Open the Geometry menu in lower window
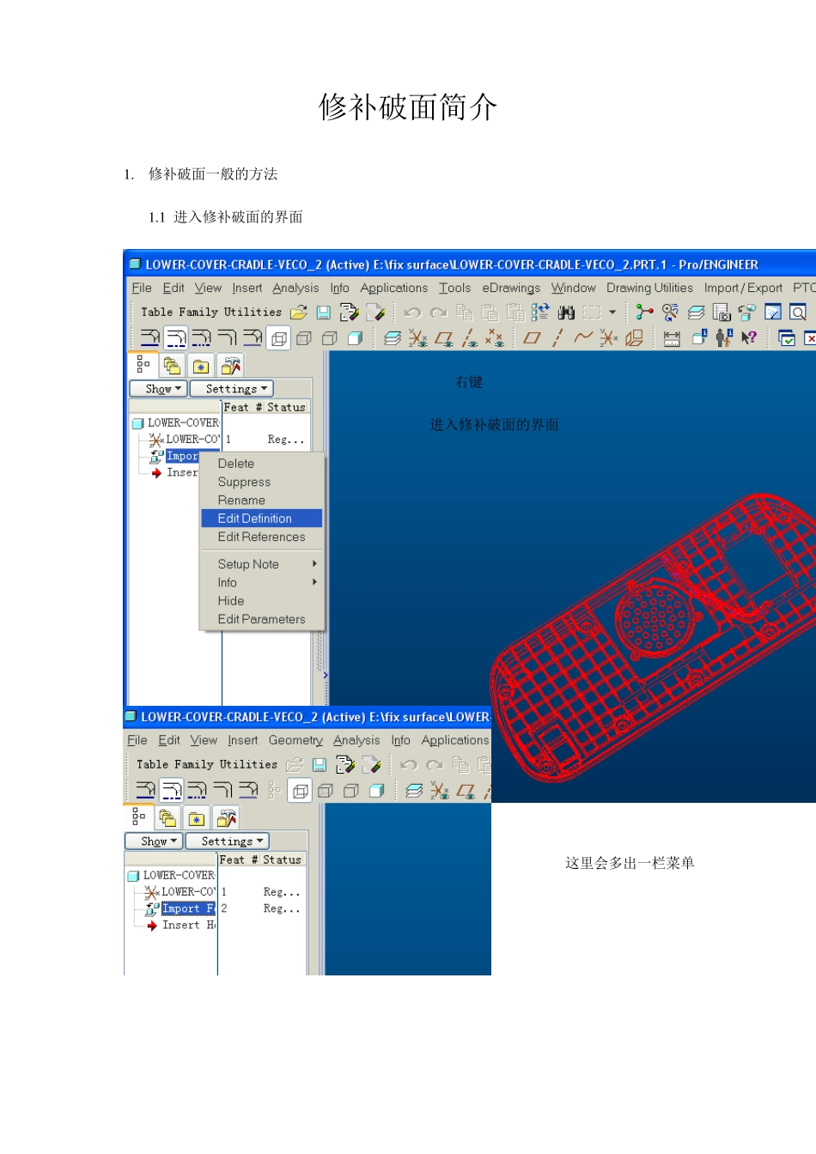The width and height of the screenshot is (816, 1154). 295,740
